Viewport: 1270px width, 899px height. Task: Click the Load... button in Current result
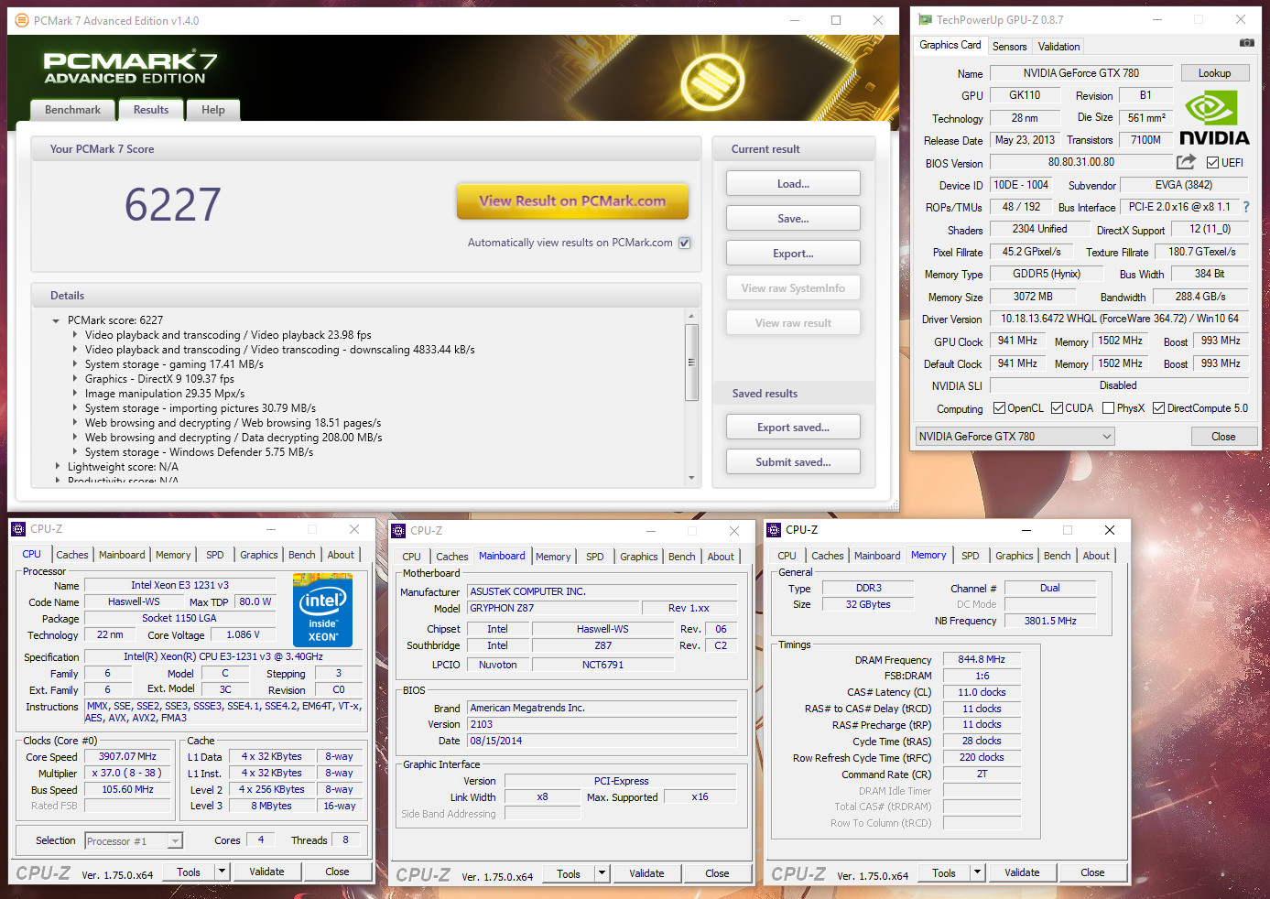click(x=793, y=184)
